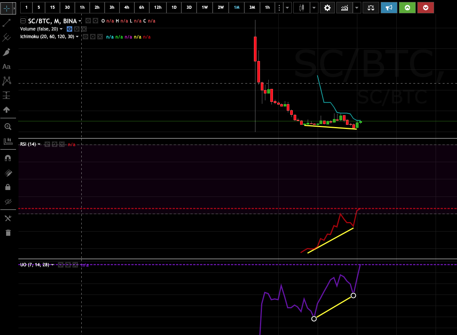Switch to 2h interval
The height and width of the screenshot is (335, 457).
tap(97, 8)
